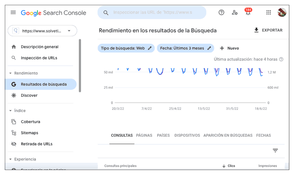Click the Cobertura pages icon

[14, 122]
